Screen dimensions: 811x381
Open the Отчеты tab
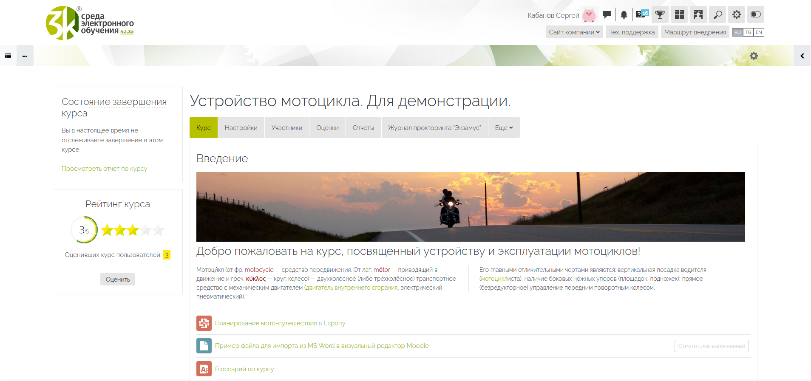(x=363, y=127)
